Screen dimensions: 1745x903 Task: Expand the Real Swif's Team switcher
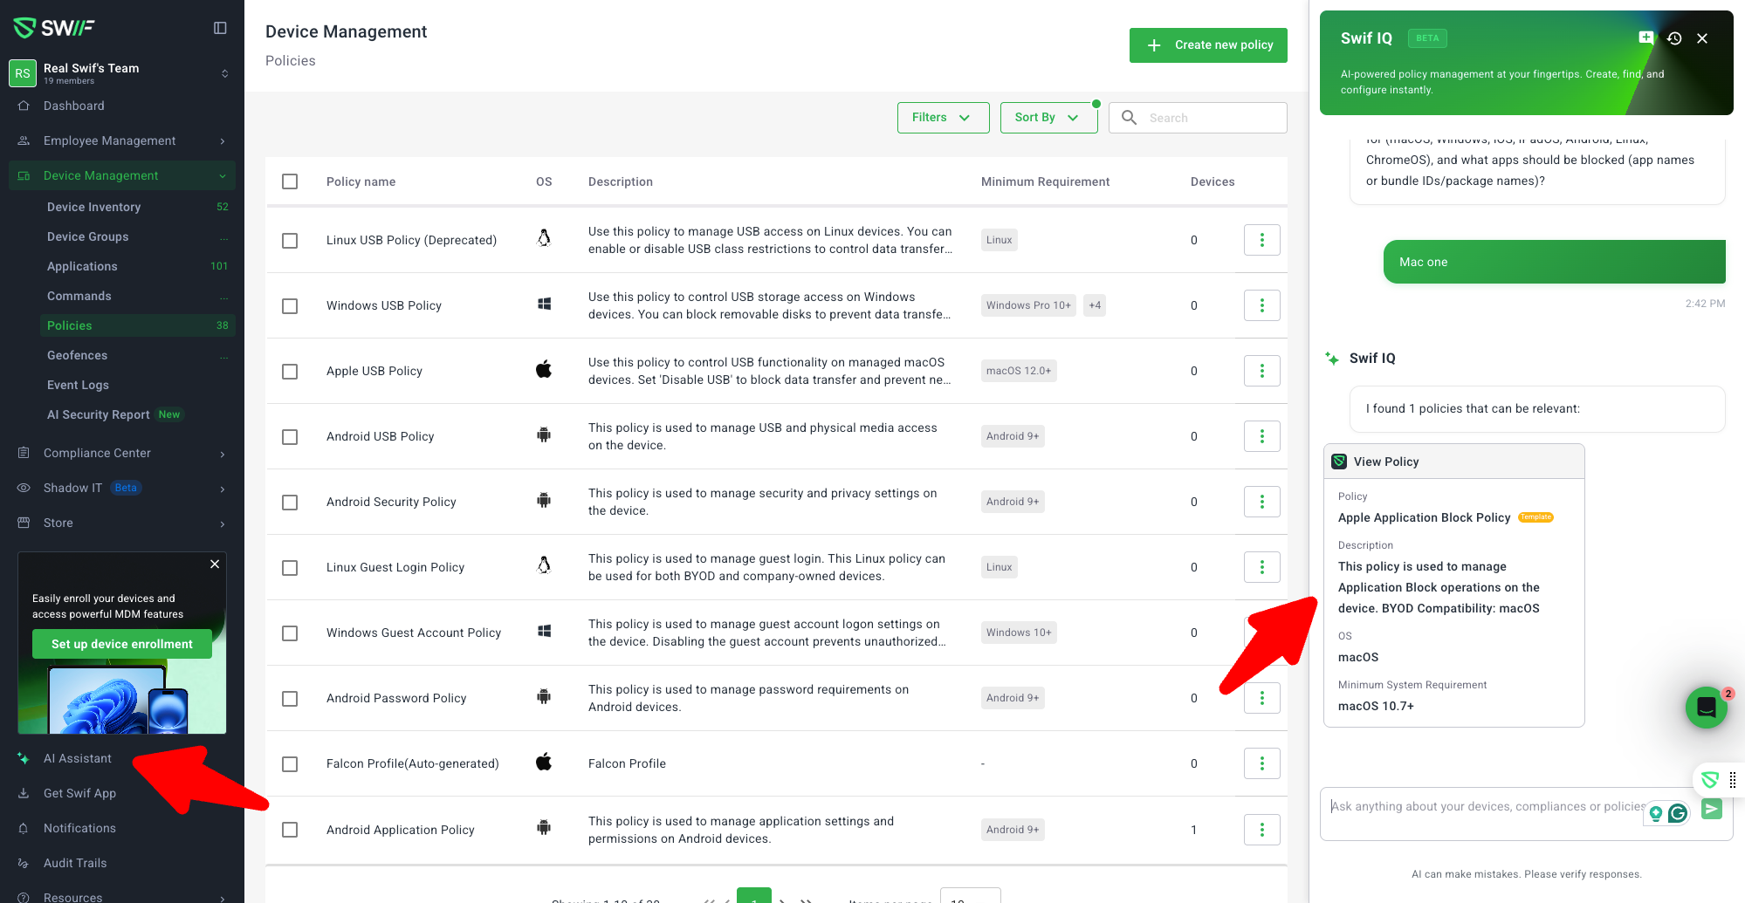tap(224, 73)
